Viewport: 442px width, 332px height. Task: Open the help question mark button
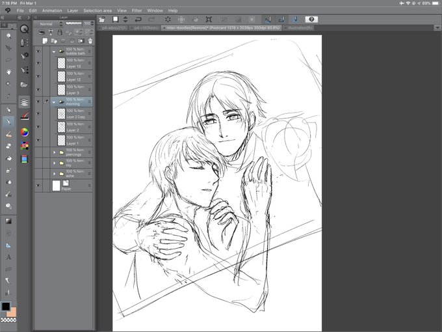[311, 19]
